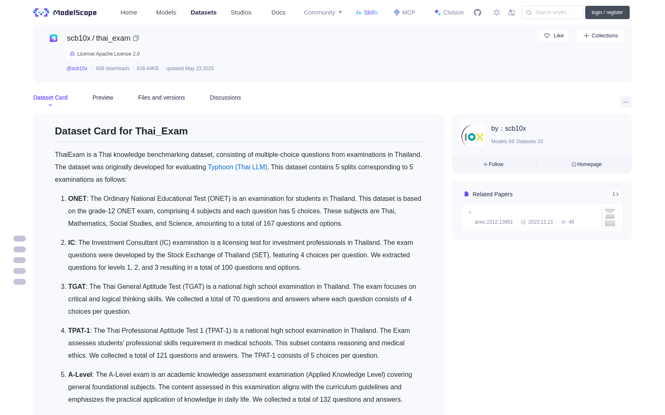Select the Dataset Card tab
This screenshot has width=665, height=415.
click(x=50, y=98)
